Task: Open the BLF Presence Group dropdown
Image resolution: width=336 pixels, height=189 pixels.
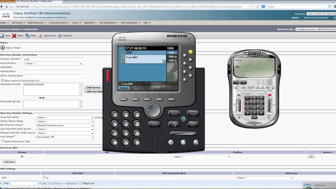Action: pos(65,125)
